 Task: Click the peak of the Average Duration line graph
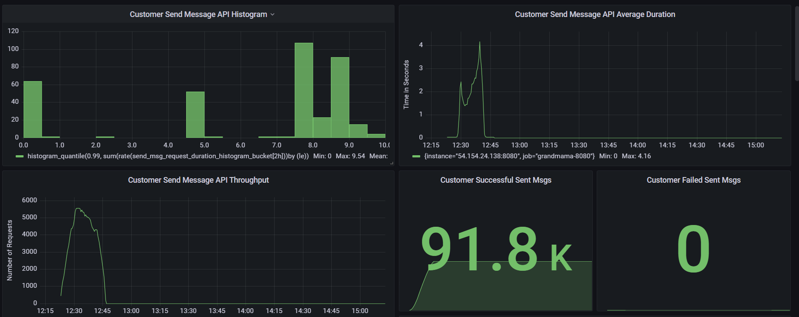pyautogui.click(x=479, y=42)
